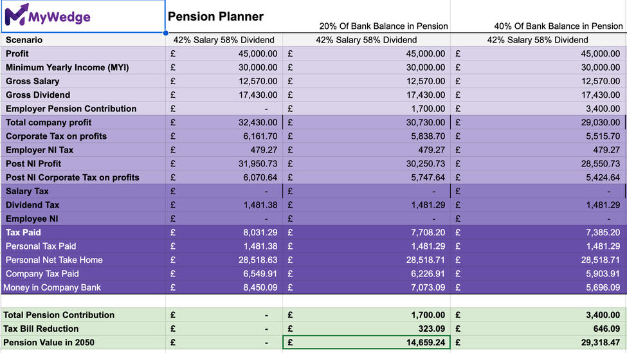Click the 20% Of Bank Balance header

(383, 26)
